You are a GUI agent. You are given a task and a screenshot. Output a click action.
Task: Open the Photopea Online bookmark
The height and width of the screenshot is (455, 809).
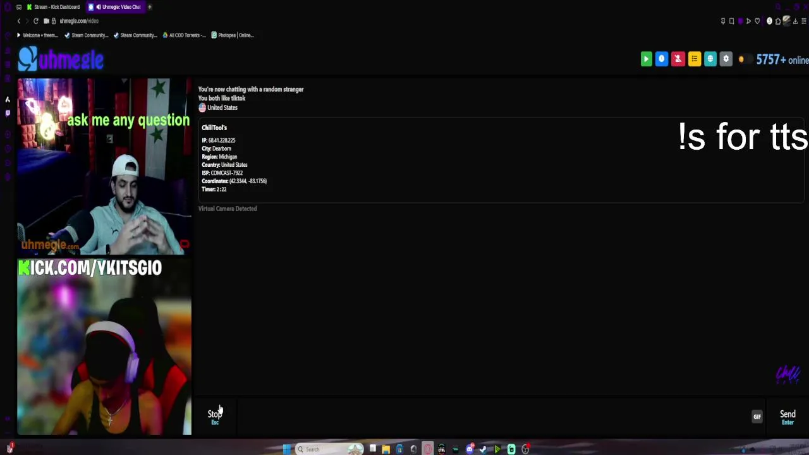(x=233, y=35)
